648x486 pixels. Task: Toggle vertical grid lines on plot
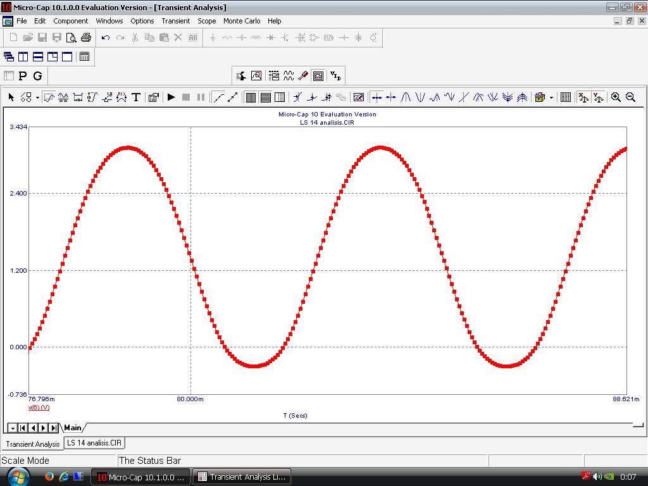(251, 97)
